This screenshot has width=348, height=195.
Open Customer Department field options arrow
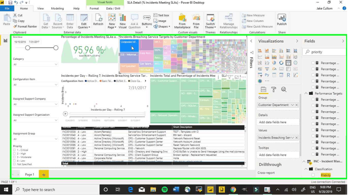click(292, 105)
